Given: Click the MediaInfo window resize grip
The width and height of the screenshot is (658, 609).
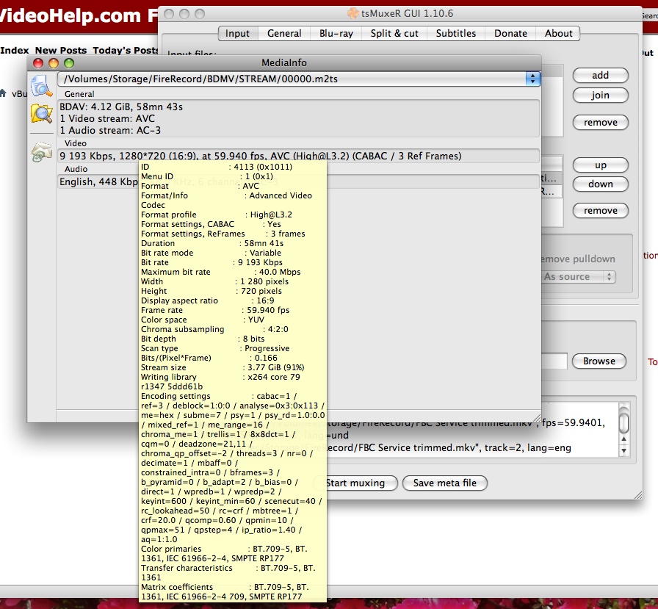Looking at the screenshot, I should click(x=536, y=417).
